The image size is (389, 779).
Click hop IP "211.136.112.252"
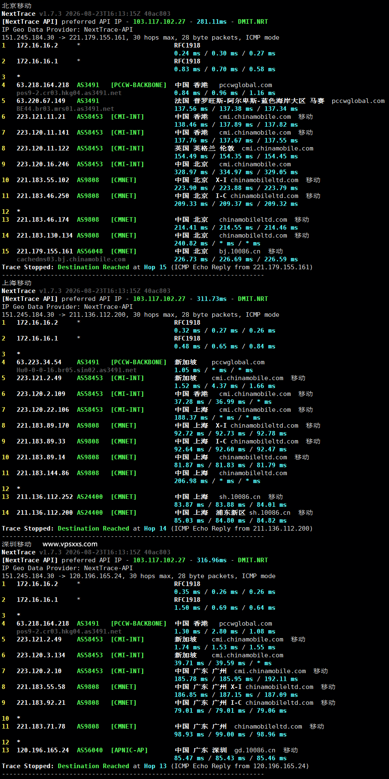pyautogui.click(x=45, y=497)
